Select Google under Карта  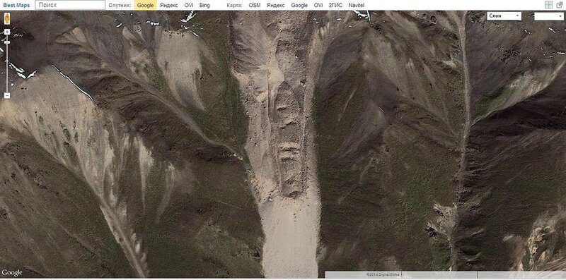click(299, 6)
